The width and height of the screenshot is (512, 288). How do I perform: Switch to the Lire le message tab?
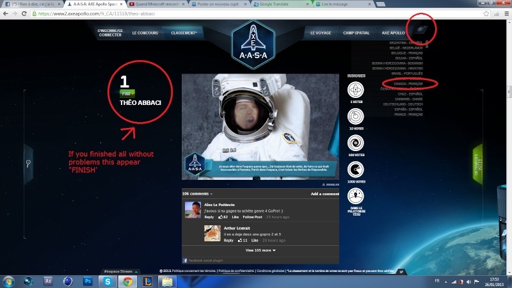point(343,4)
